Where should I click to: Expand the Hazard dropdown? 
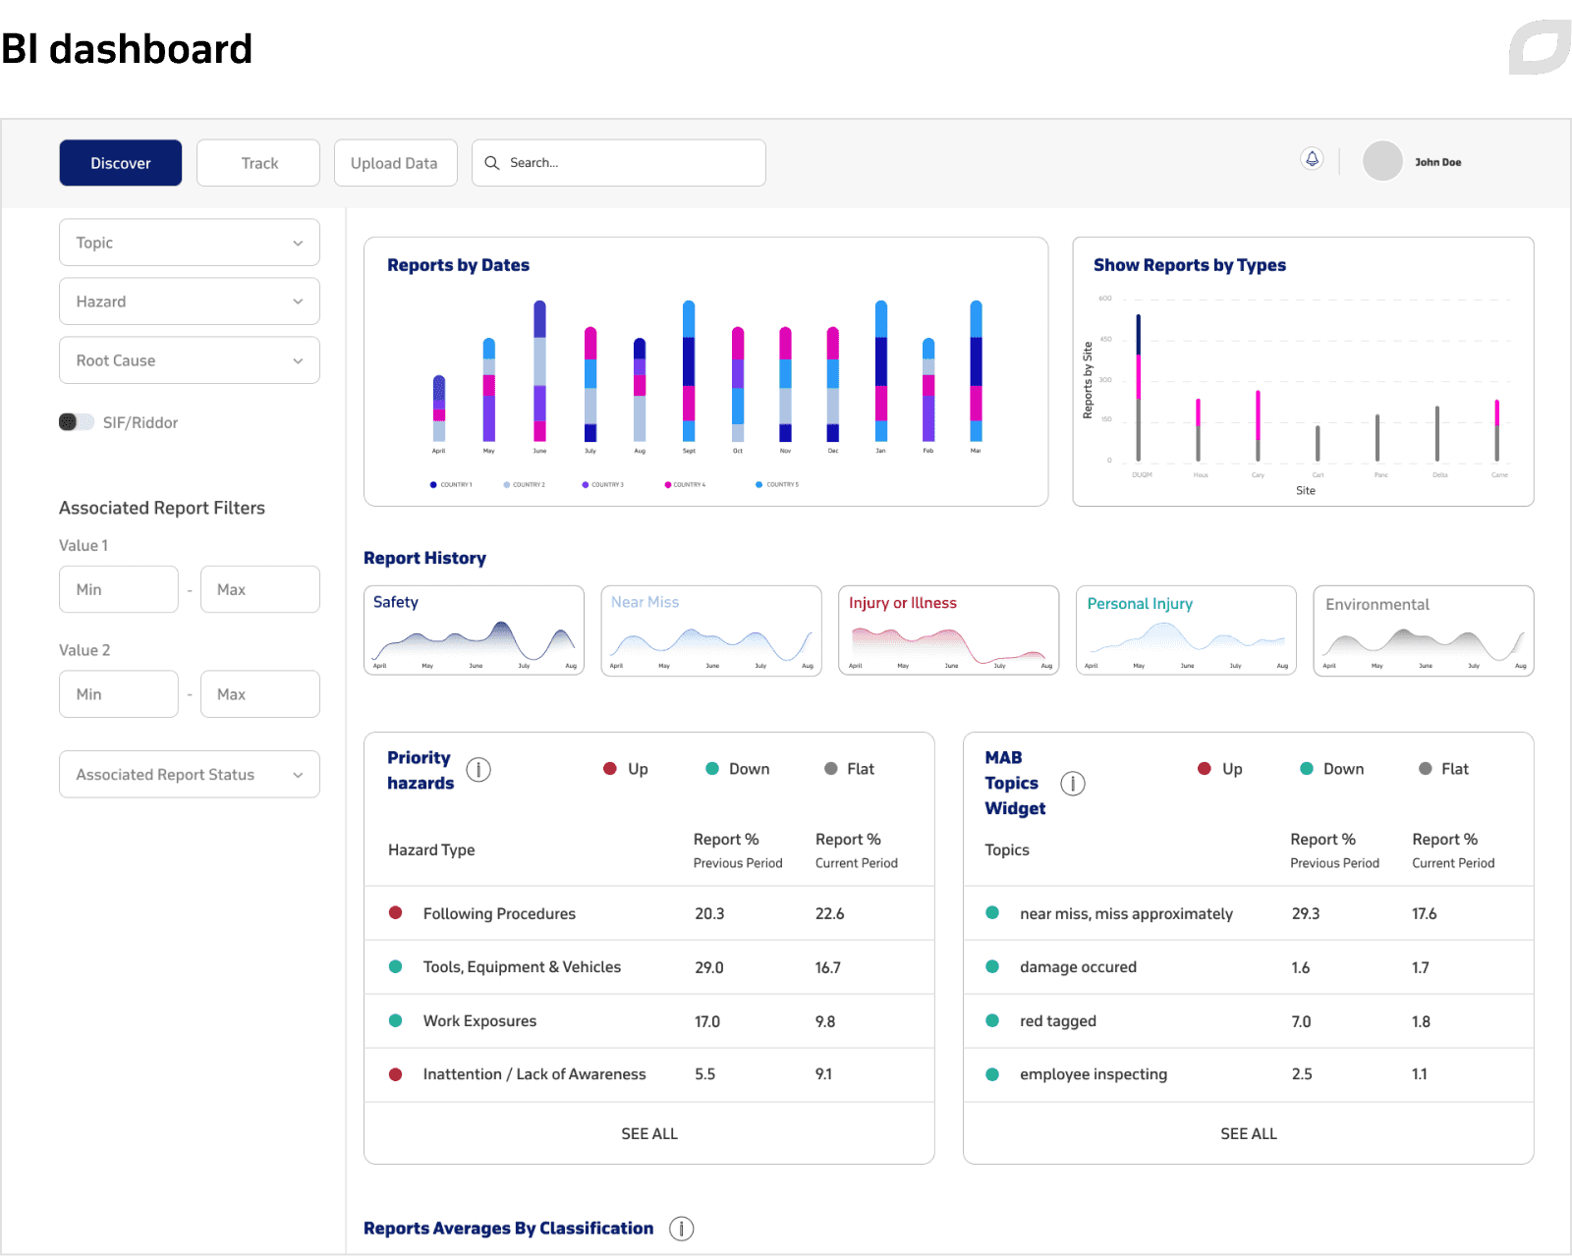click(190, 301)
